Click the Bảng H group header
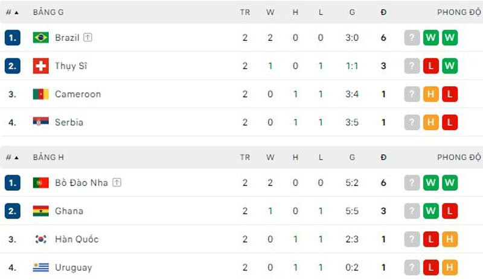This screenshot has width=483, height=280. click(x=48, y=158)
